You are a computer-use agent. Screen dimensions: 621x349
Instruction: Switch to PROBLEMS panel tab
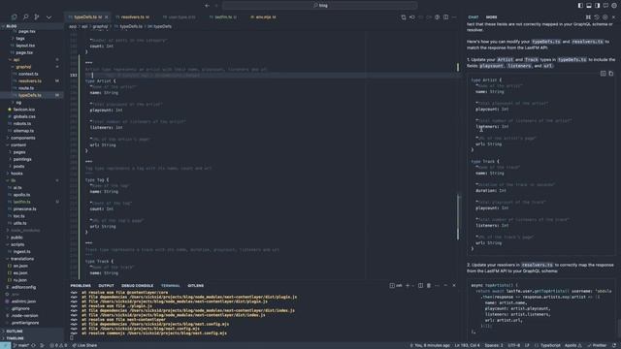point(81,285)
